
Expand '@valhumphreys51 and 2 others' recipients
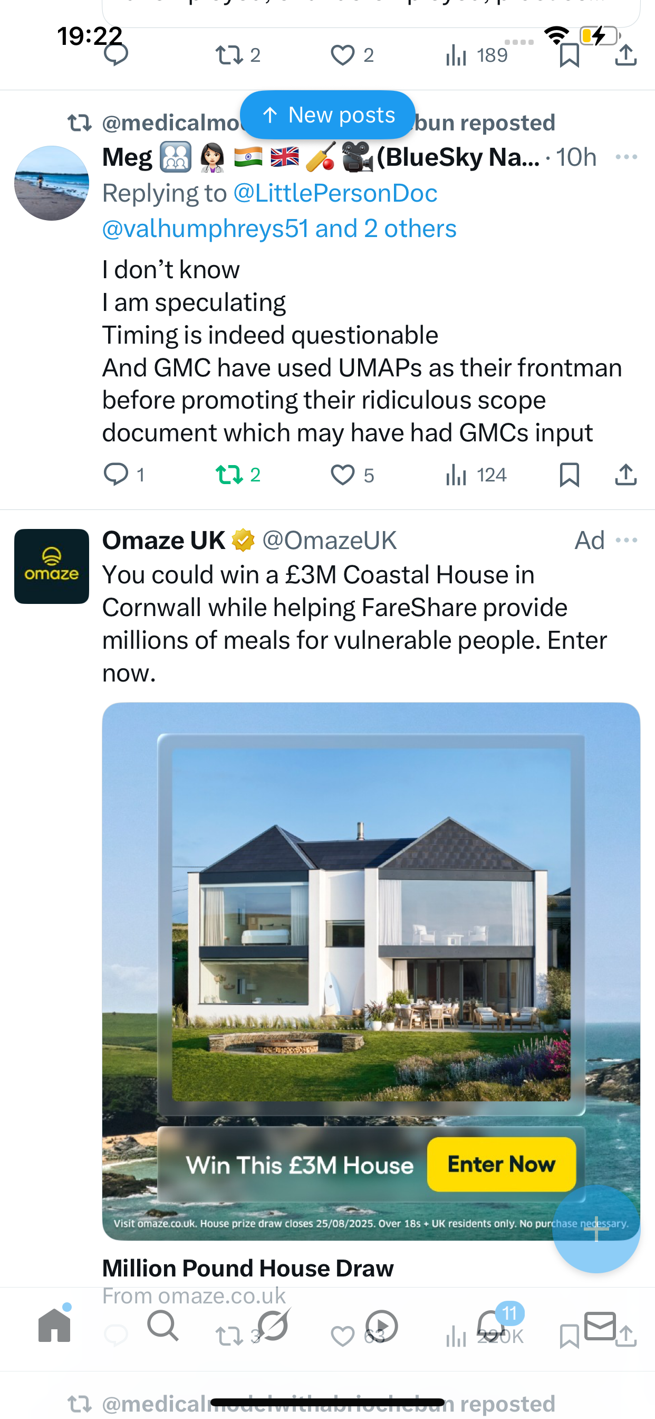[279, 229]
